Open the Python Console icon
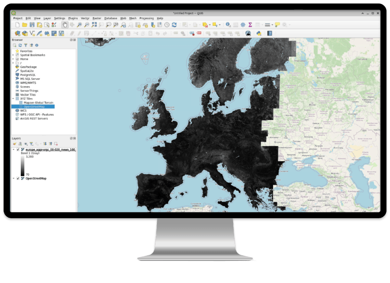The height and width of the screenshot is (283, 390). coord(259,33)
